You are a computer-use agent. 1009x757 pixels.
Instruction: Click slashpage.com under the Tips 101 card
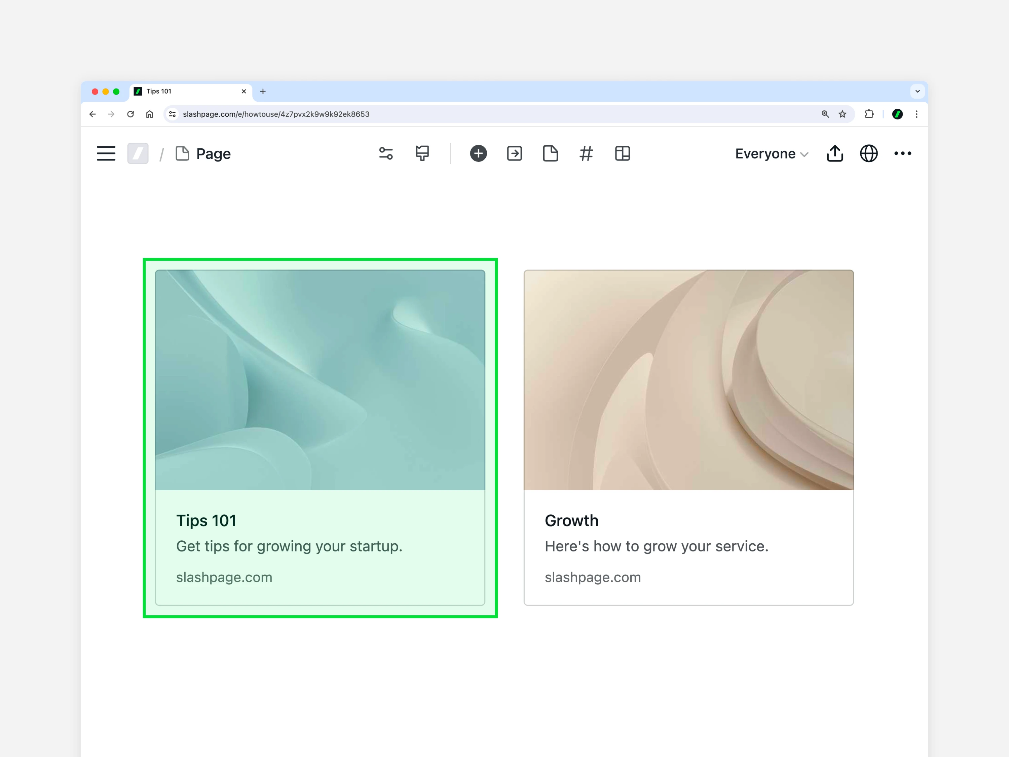[x=224, y=577]
